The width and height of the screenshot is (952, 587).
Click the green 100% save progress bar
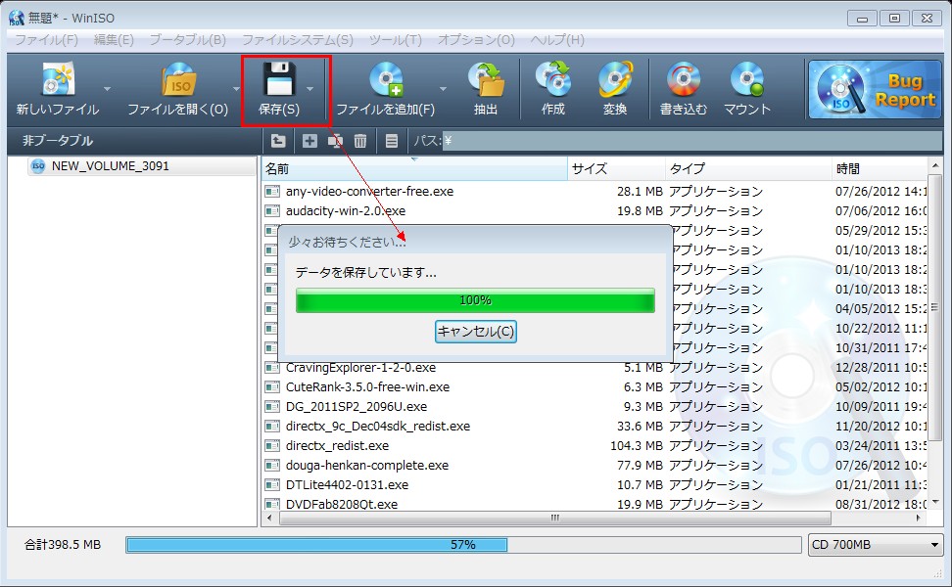(x=475, y=300)
